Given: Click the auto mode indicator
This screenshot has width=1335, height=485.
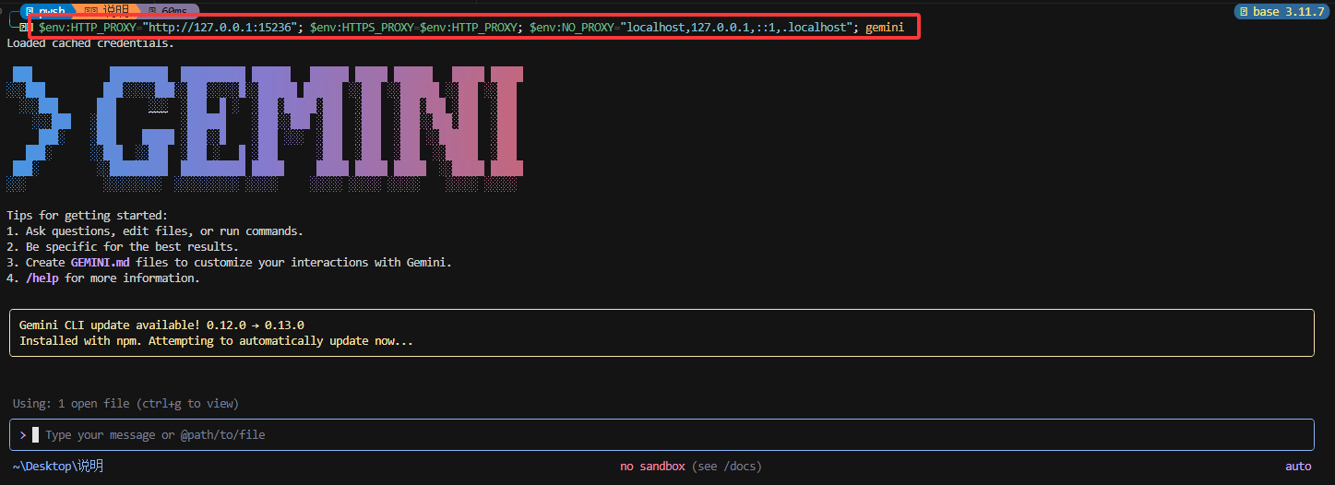Looking at the screenshot, I should point(1298,467).
